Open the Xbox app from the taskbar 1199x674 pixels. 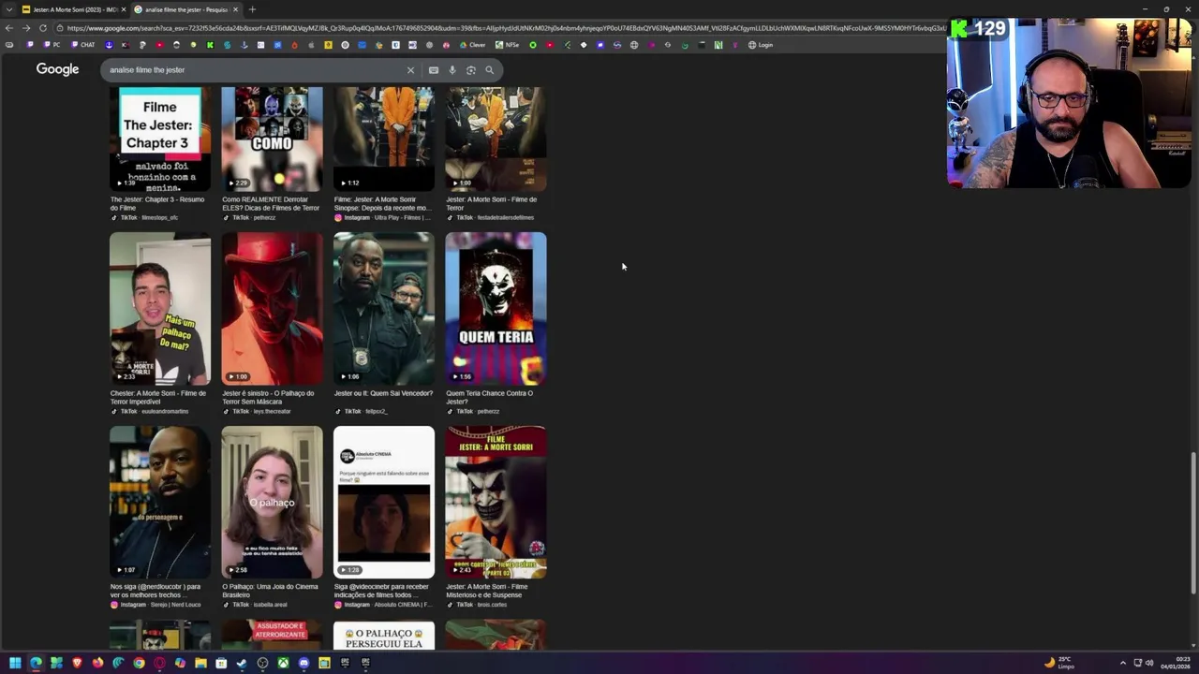pos(283,664)
